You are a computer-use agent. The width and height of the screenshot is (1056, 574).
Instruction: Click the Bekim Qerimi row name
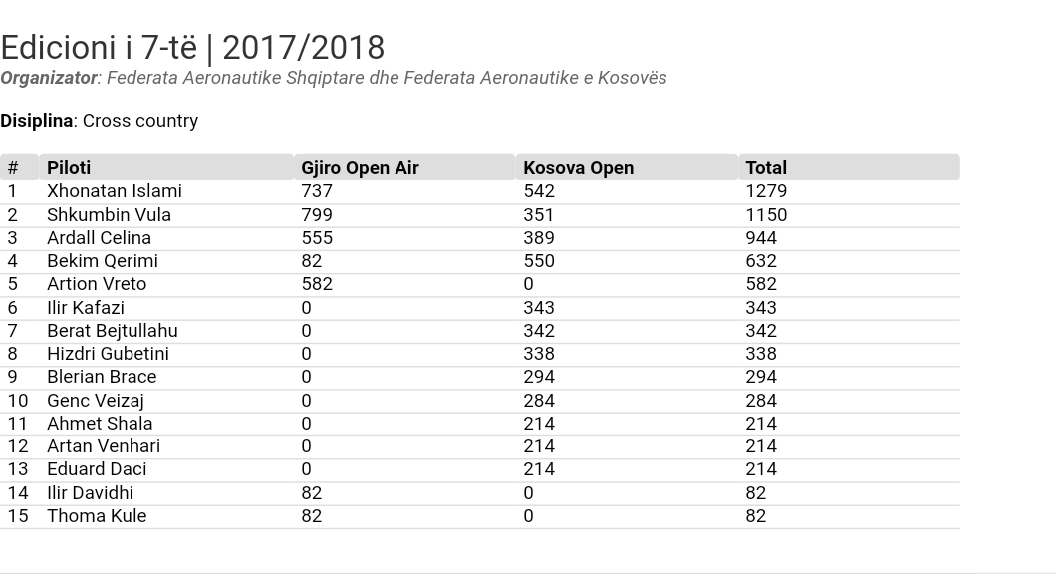point(102,260)
